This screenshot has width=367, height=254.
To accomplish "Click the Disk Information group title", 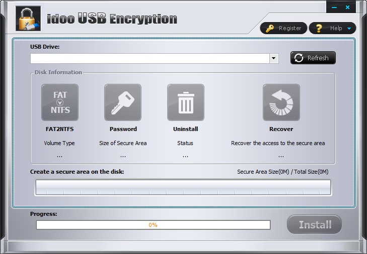I will tap(58, 72).
